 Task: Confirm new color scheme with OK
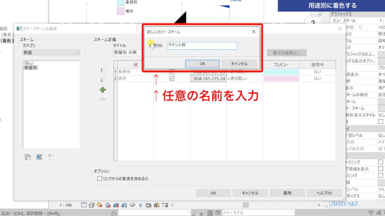tap(202, 63)
